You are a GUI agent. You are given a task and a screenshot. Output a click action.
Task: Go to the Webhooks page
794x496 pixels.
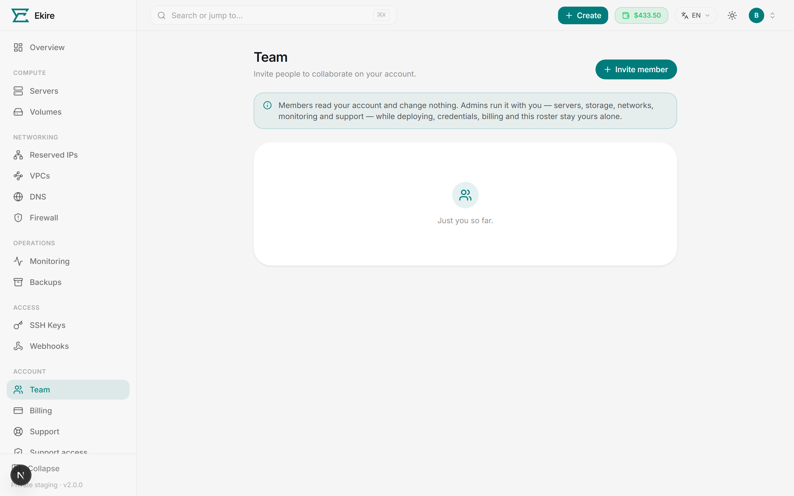tap(68, 346)
